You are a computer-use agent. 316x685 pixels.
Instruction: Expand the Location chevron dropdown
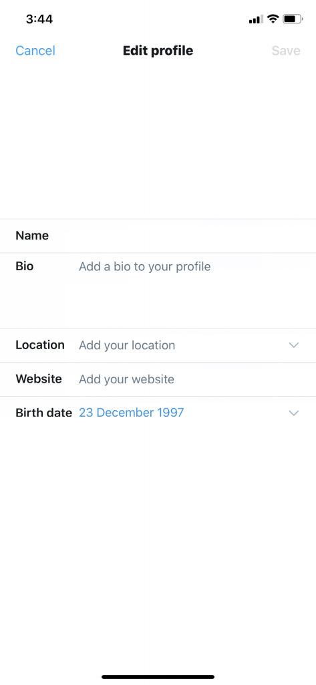[x=294, y=345]
